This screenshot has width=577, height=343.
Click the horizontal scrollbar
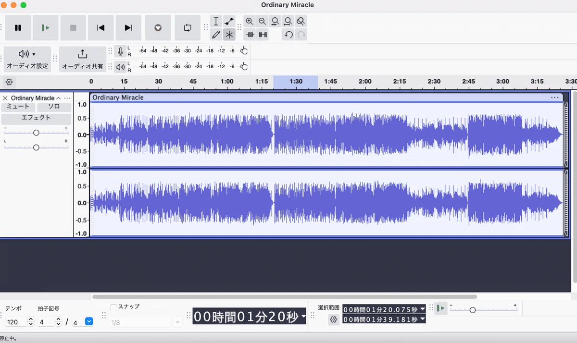(285, 297)
